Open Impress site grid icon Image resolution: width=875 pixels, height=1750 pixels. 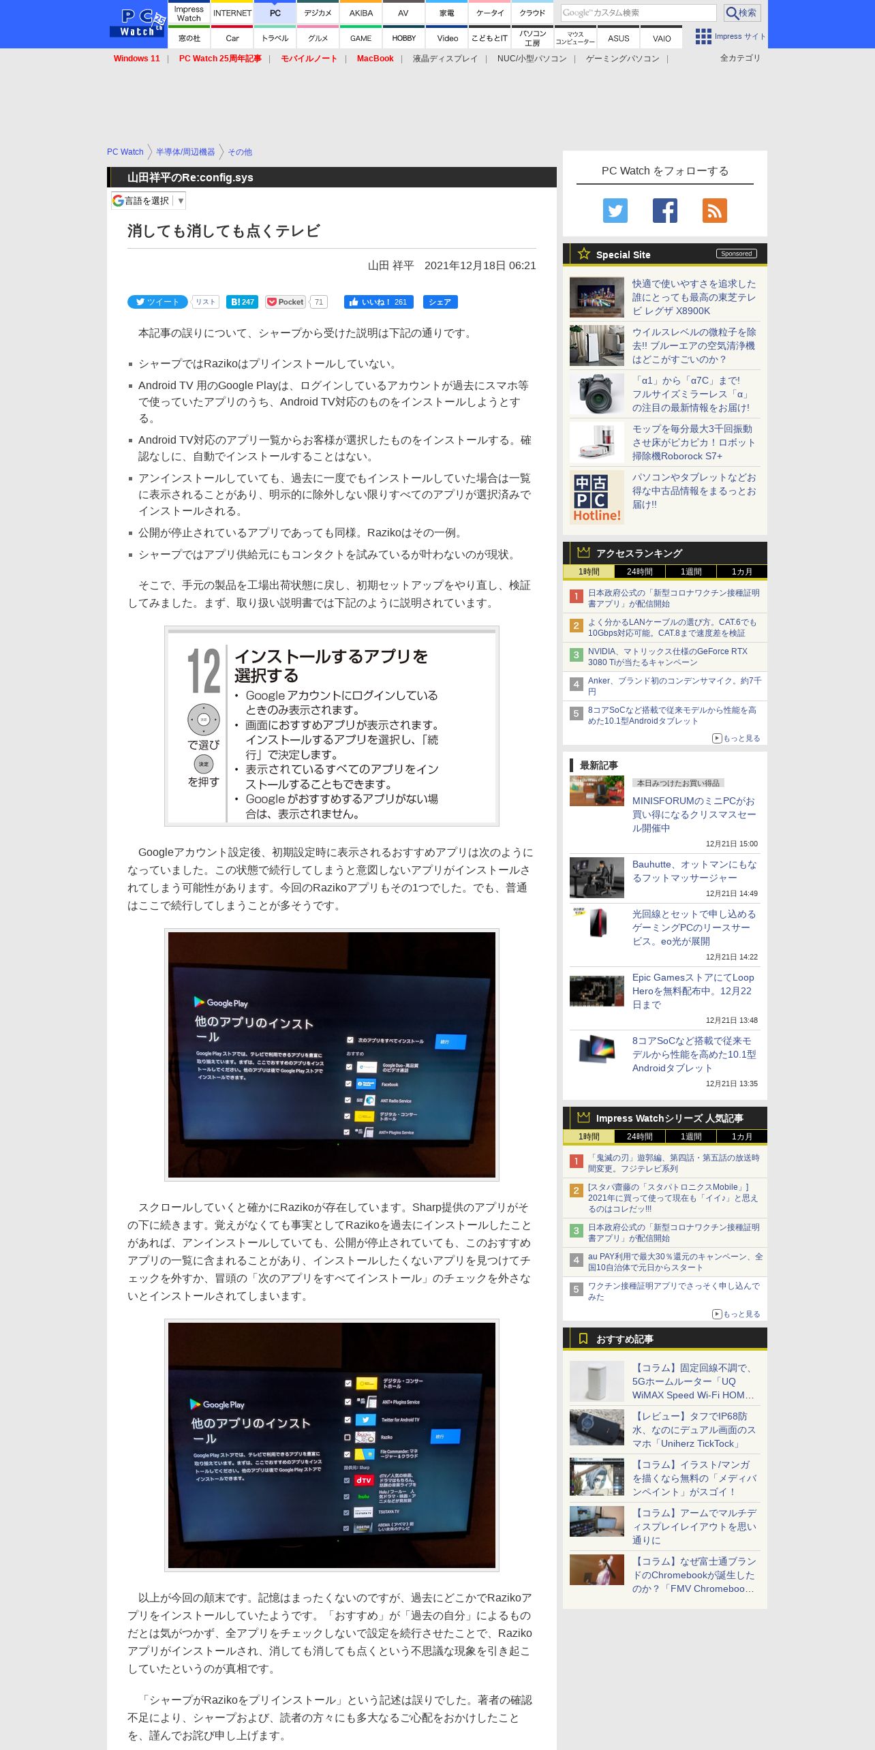tap(703, 37)
